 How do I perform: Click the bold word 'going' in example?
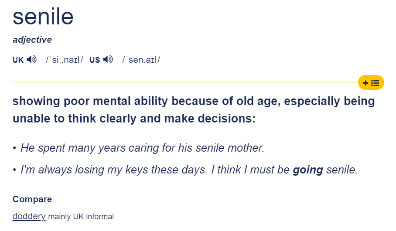pos(308,170)
